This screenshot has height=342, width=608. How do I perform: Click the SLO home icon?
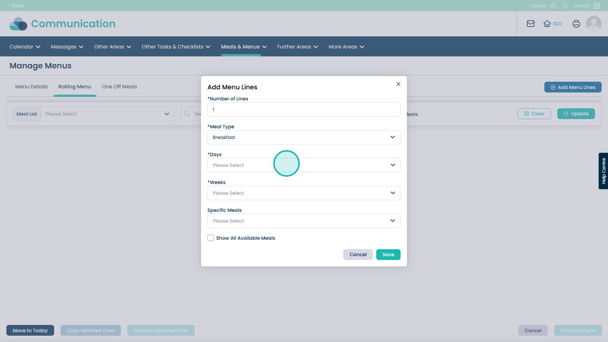pyautogui.click(x=547, y=24)
